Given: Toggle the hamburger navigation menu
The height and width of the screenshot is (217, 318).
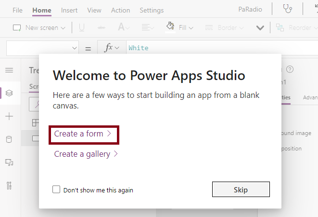Looking at the screenshot, I should 9,70.
